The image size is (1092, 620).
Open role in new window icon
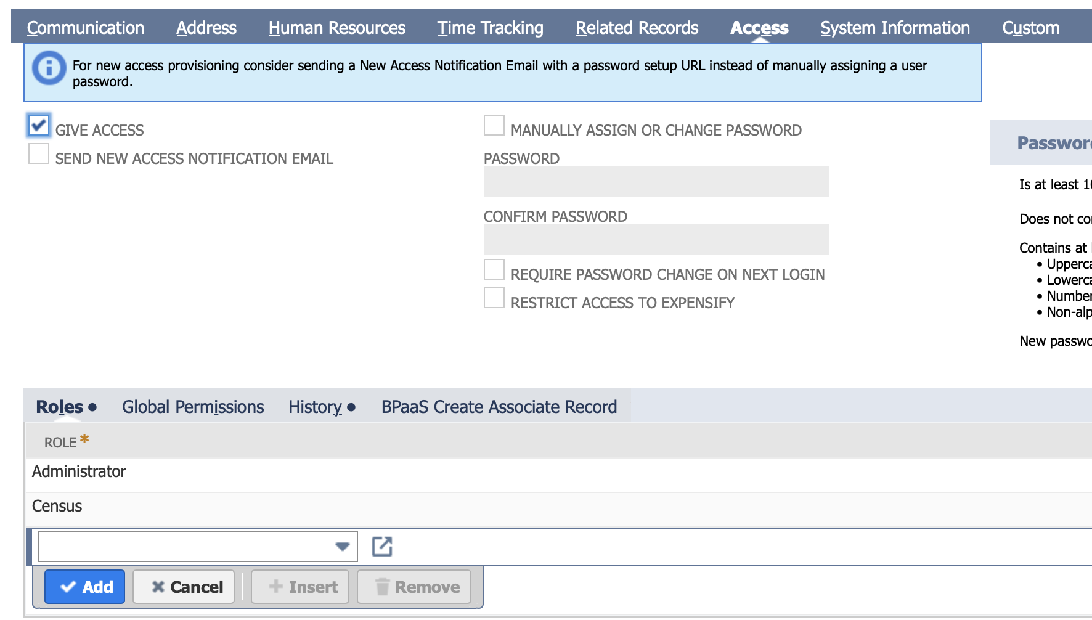tap(382, 547)
